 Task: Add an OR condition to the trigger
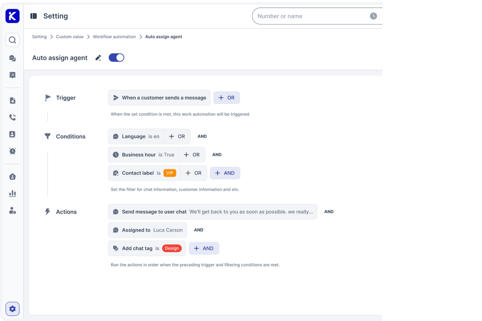coord(227,97)
